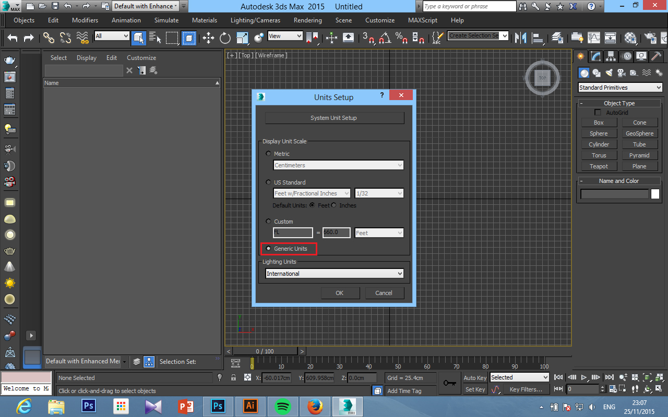Open the Customize menu

(x=379, y=20)
